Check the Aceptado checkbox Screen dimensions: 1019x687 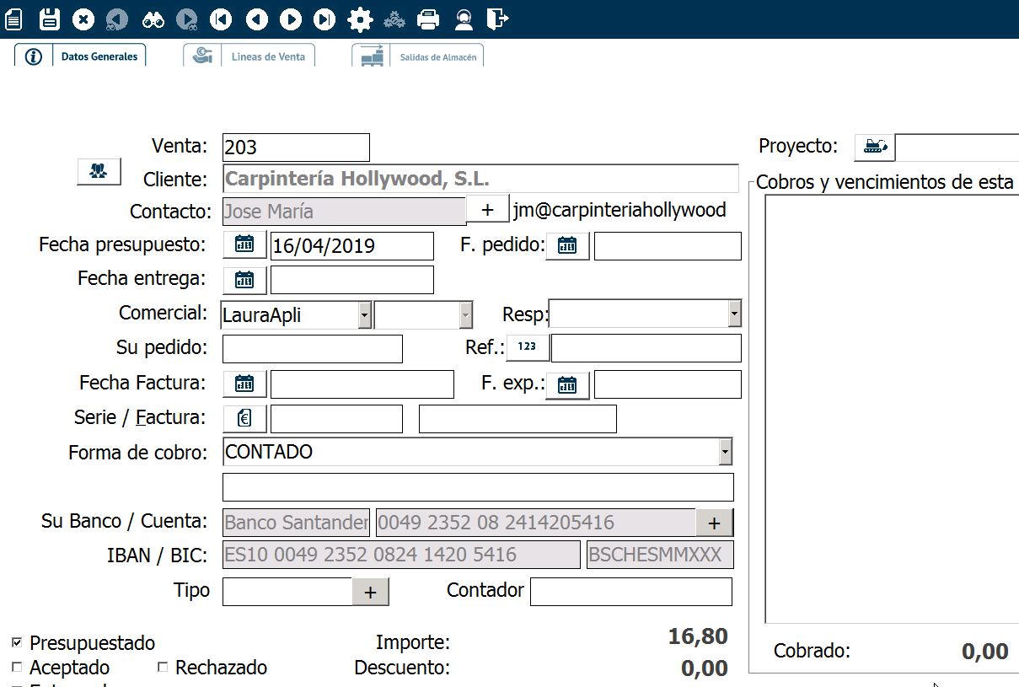[17, 668]
